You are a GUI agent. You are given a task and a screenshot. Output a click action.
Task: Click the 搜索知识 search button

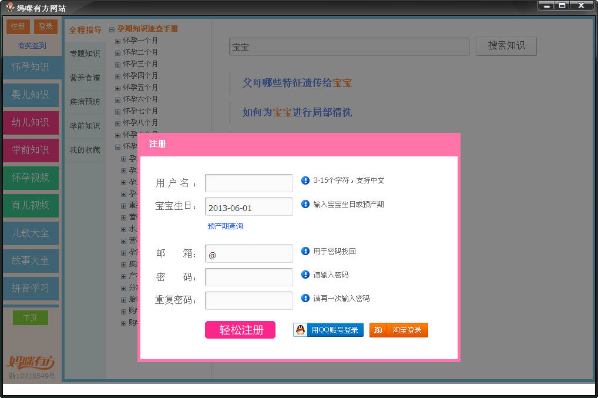coord(506,46)
